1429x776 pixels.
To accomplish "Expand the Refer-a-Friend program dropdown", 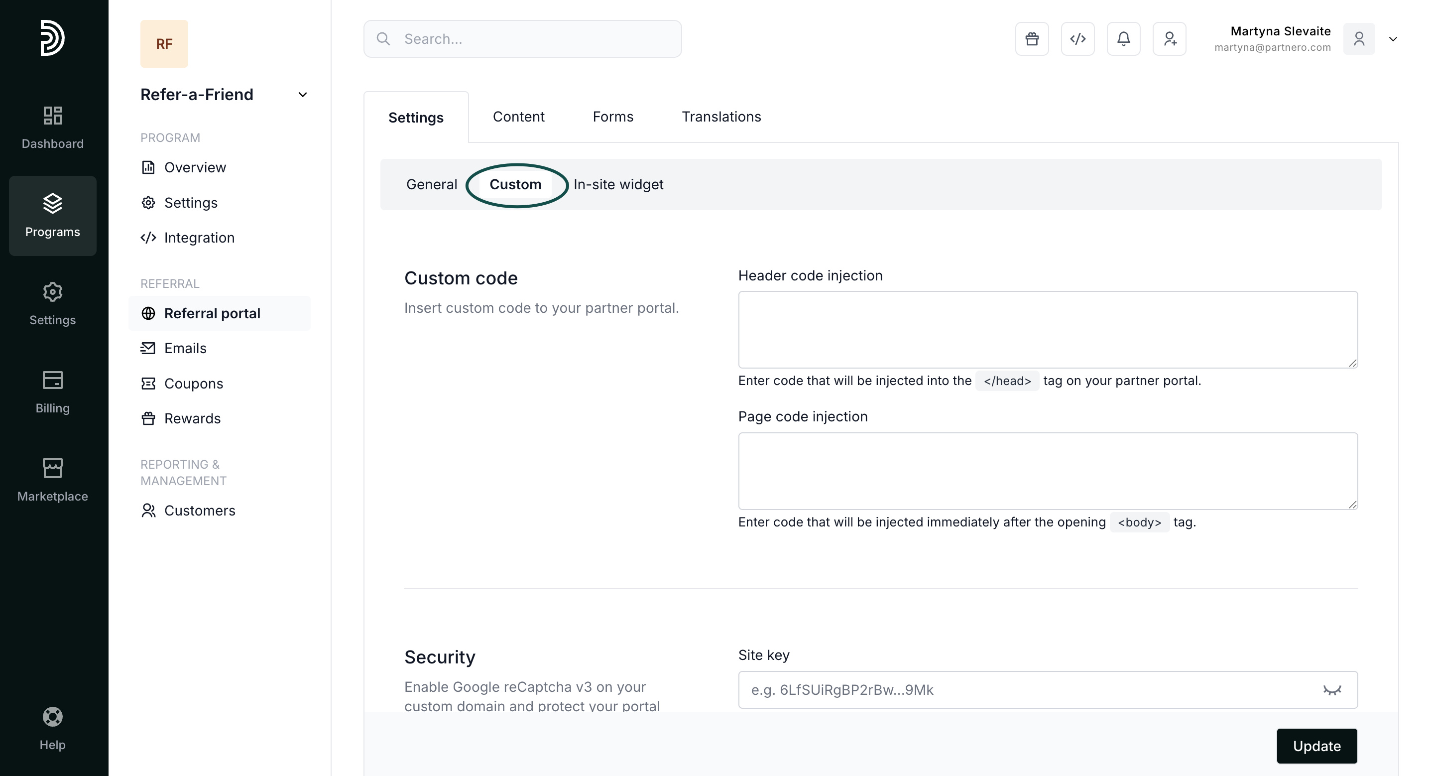I will [302, 95].
